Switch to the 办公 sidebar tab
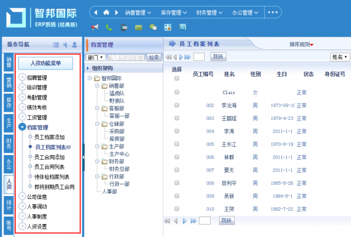 (x=9, y=164)
